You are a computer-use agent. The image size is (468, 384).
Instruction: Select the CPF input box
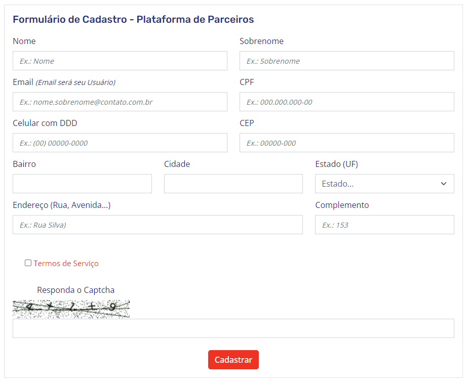[x=346, y=102]
